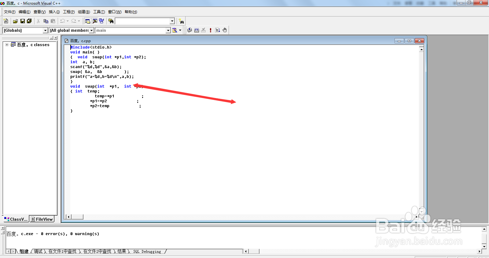Open the 编辑(E) menu
The width and height of the screenshot is (489, 258).
[x=24, y=12]
